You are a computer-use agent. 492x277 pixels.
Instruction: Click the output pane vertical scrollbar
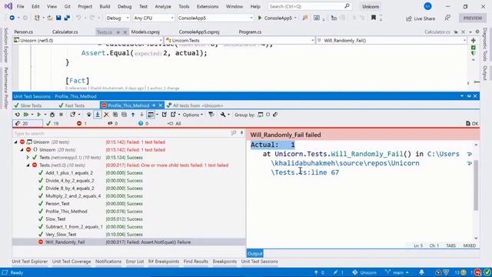pos(476,185)
